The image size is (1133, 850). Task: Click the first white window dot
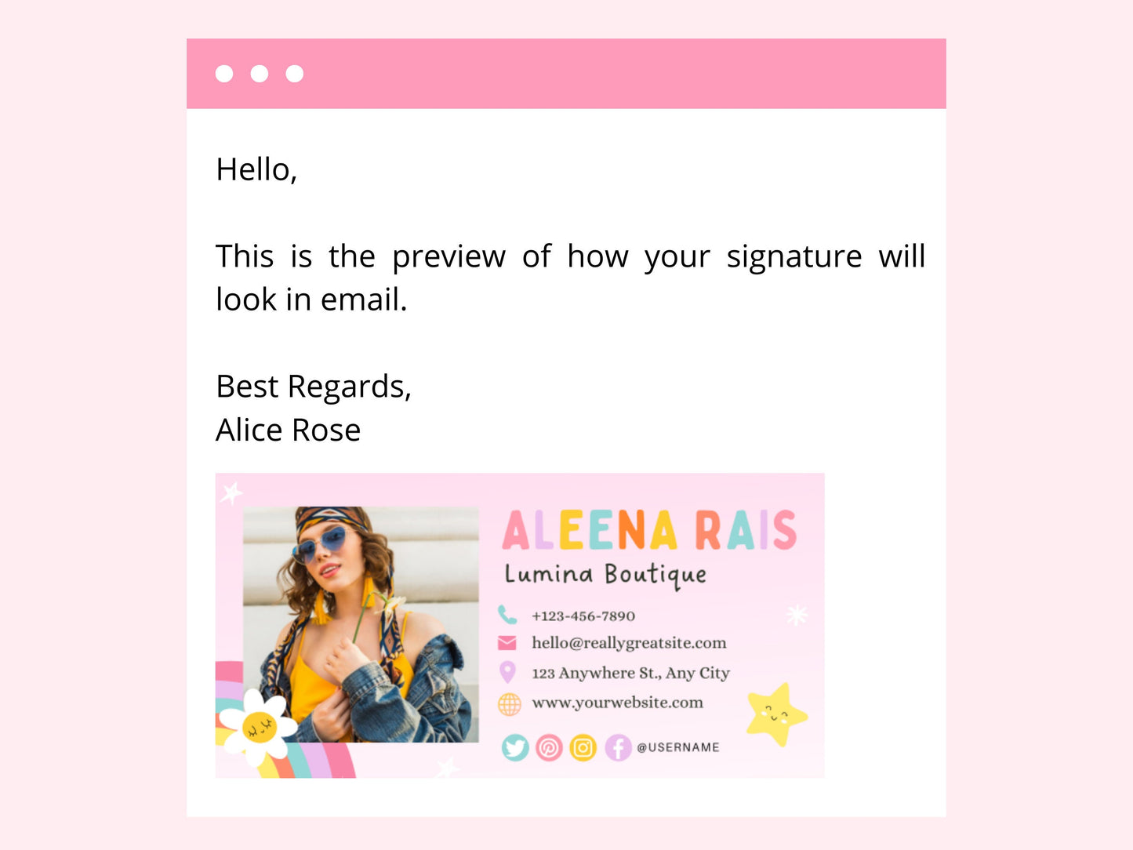coord(224,74)
